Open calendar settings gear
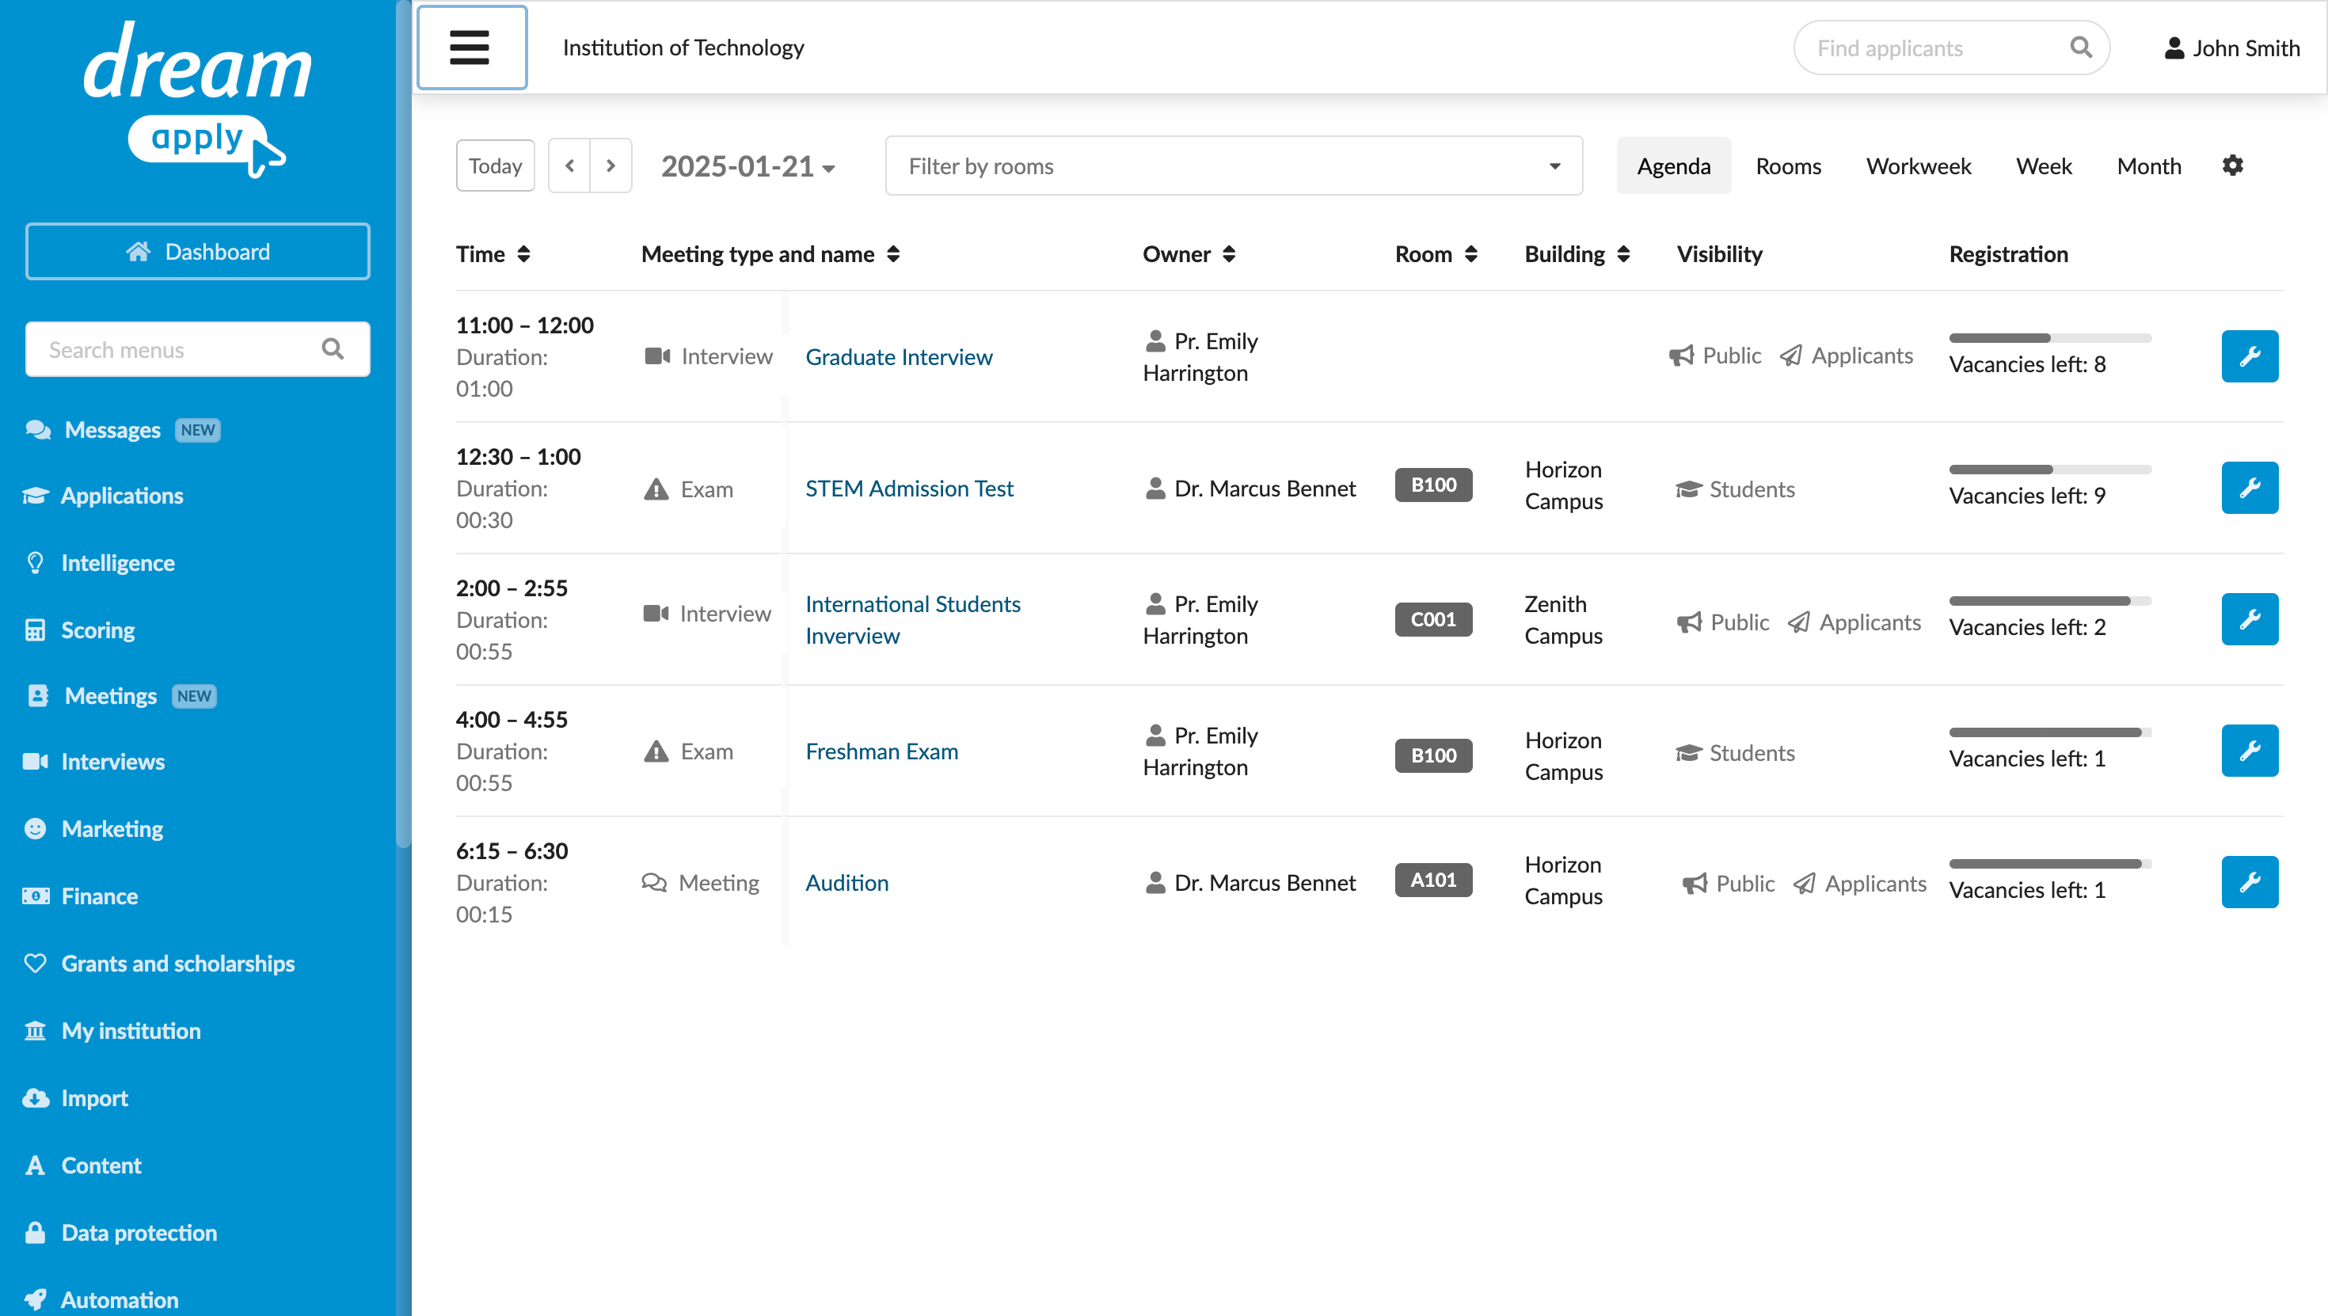Viewport: 2328px width, 1316px height. click(2232, 165)
